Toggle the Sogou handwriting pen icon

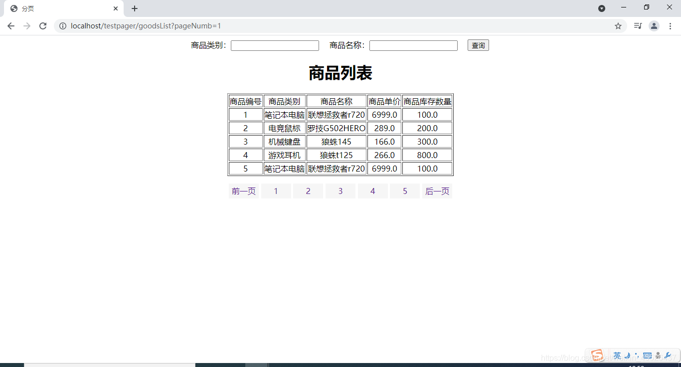point(627,355)
